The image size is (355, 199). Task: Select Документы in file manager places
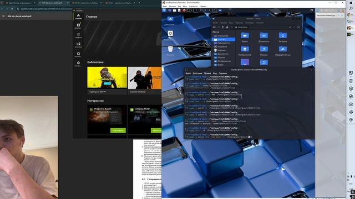pyautogui.click(x=223, y=54)
